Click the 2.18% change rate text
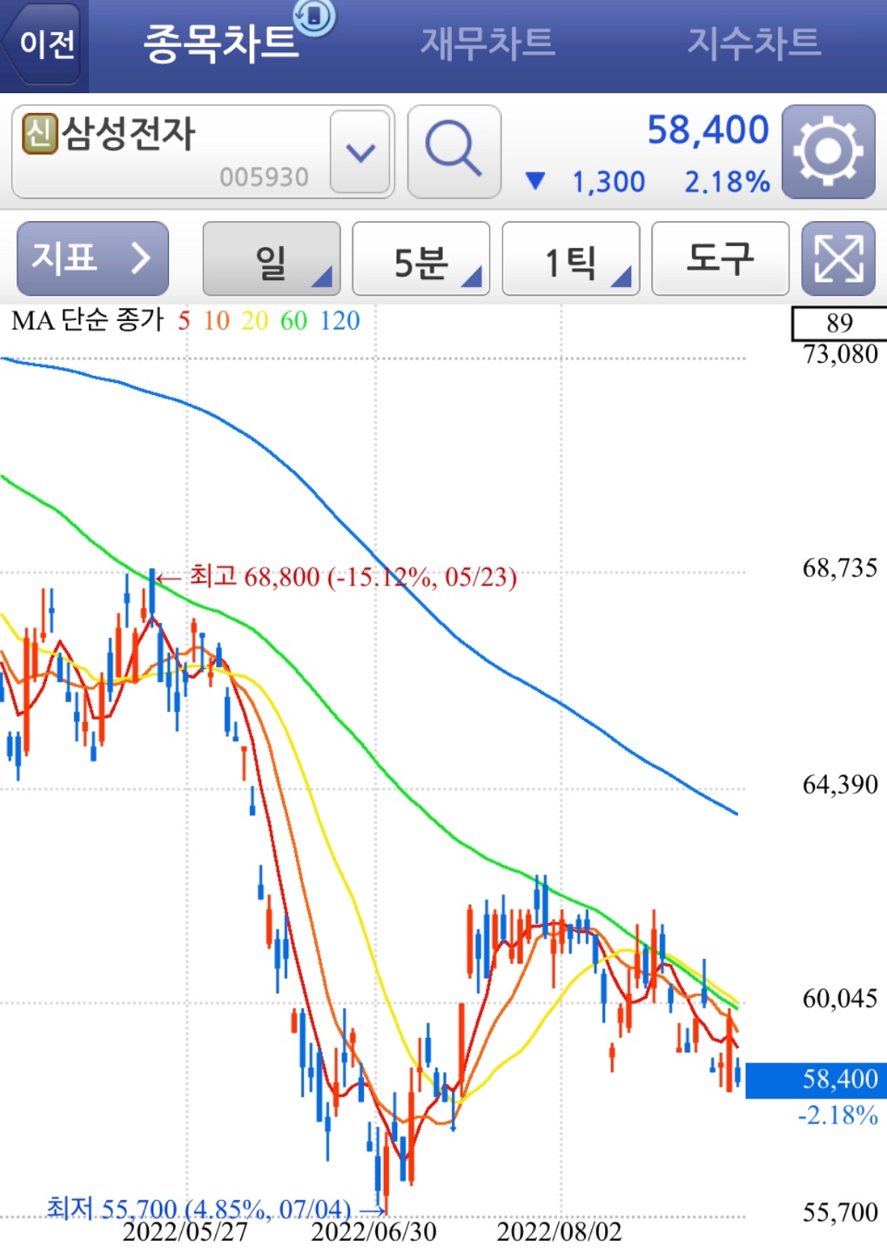 tap(727, 182)
